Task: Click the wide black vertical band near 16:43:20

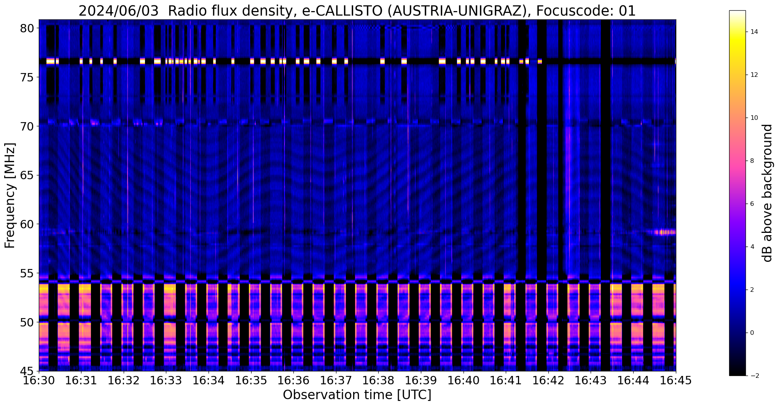Action: click(605, 195)
